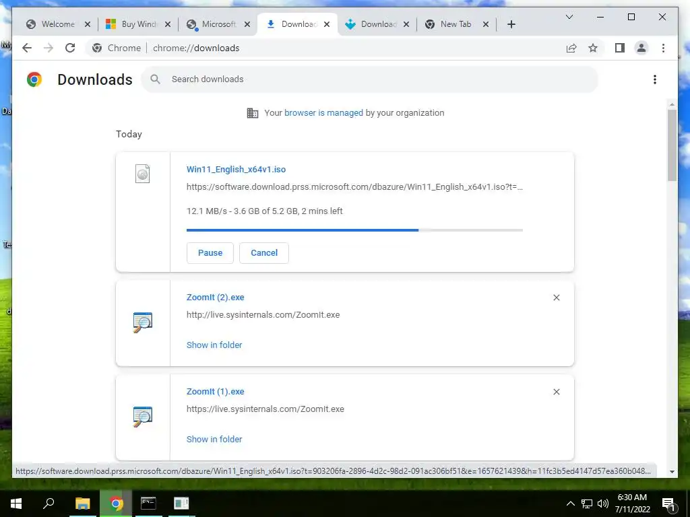Switch to the Buy Windows tab

(138, 24)
